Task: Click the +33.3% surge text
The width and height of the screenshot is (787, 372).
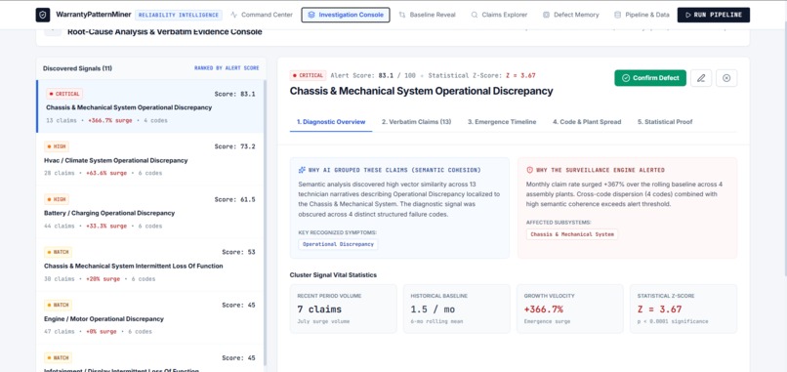Action: pos(105,226)
